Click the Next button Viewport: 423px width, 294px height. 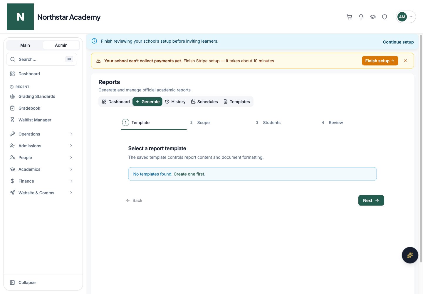click(371, 201)
